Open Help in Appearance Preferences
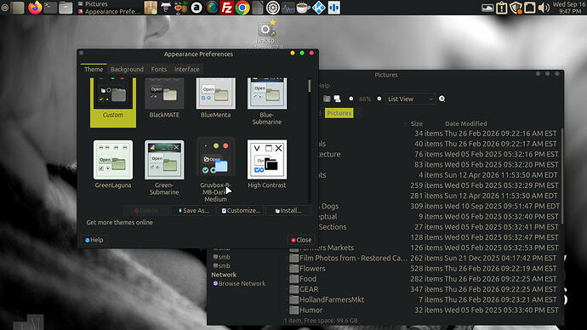587x330 pixels. pos(94,240)
